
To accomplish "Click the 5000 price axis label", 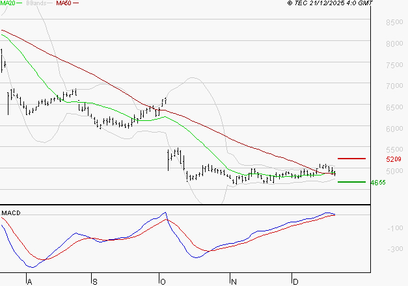I will point(394,171).
